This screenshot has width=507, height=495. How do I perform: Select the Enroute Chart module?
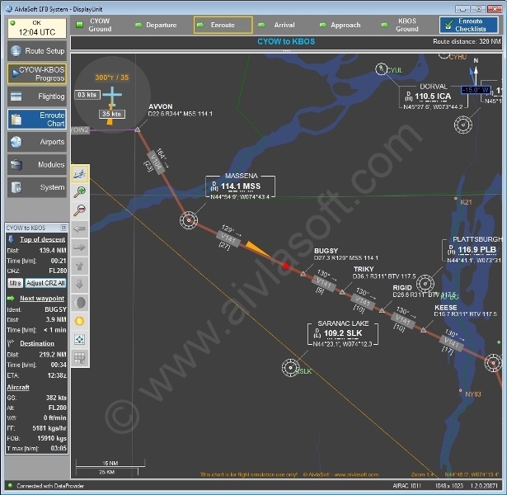coord(37,119)
